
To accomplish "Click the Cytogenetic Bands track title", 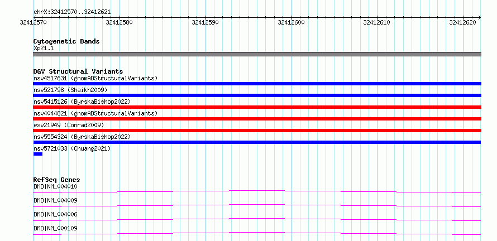I will [x=66, y=41].
